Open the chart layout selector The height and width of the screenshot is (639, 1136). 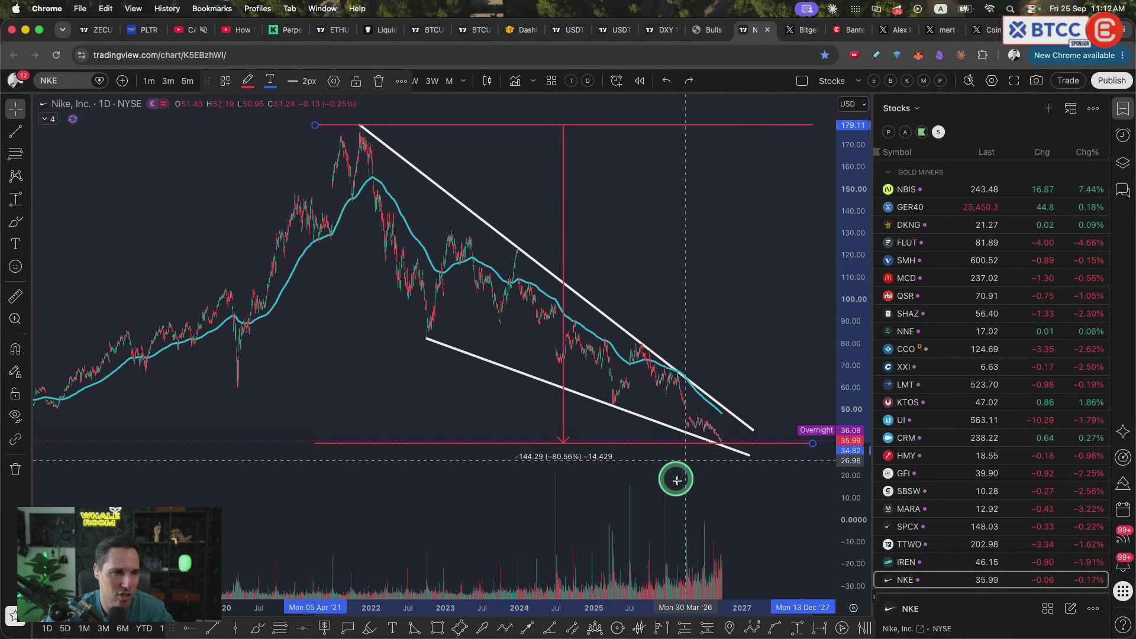[551, 81]
